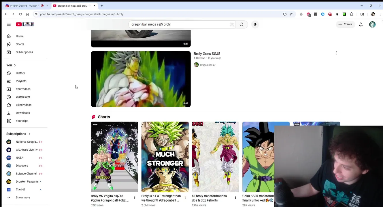
Task: Open options for Broly is a LOT stronger short
Action: [185, 198]
